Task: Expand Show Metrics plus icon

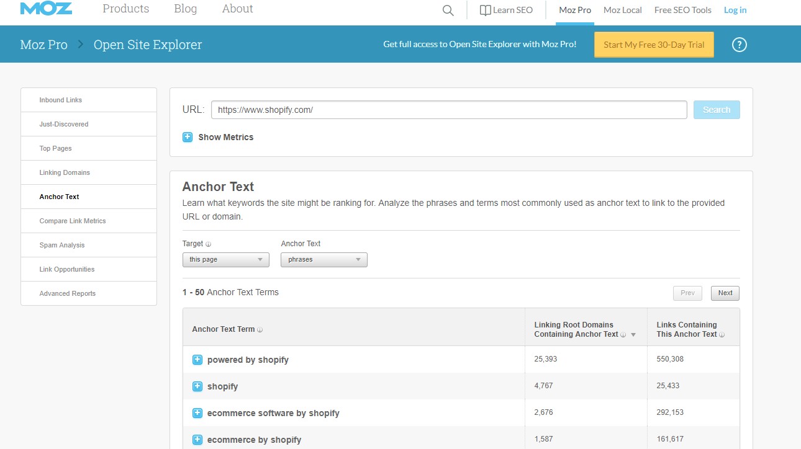Action: [188, 137]
